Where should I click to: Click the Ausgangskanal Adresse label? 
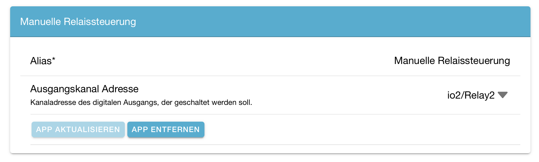click(84, 89)
